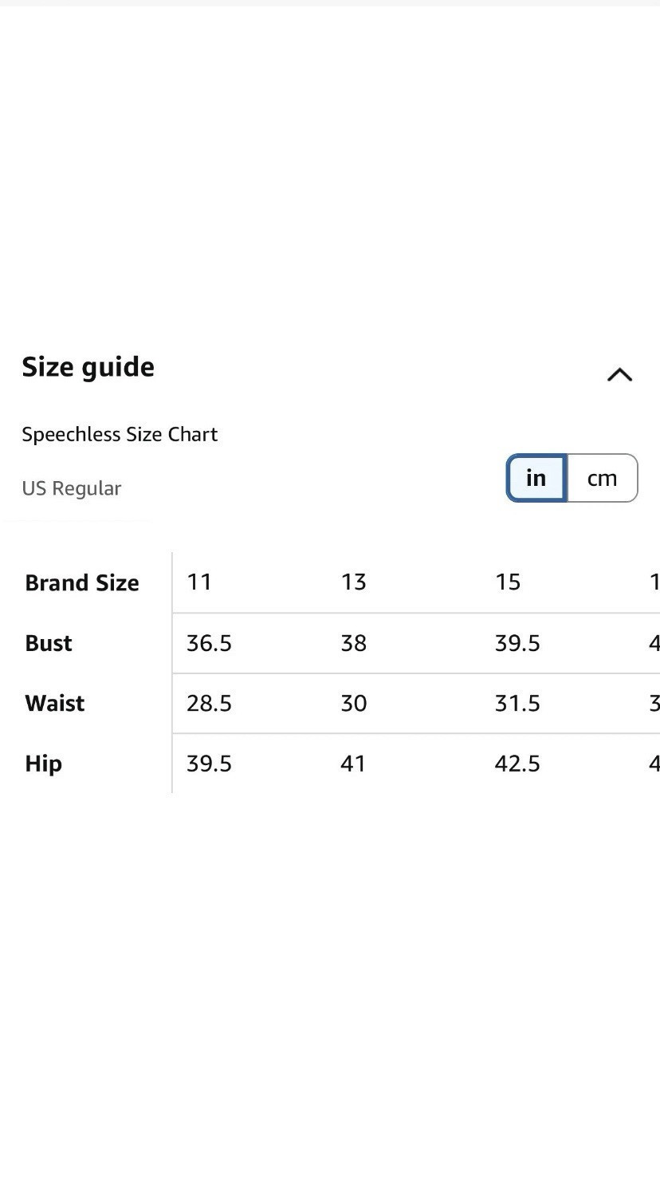
Task: Select brand size 11 column header
Action: click(199, 582)
